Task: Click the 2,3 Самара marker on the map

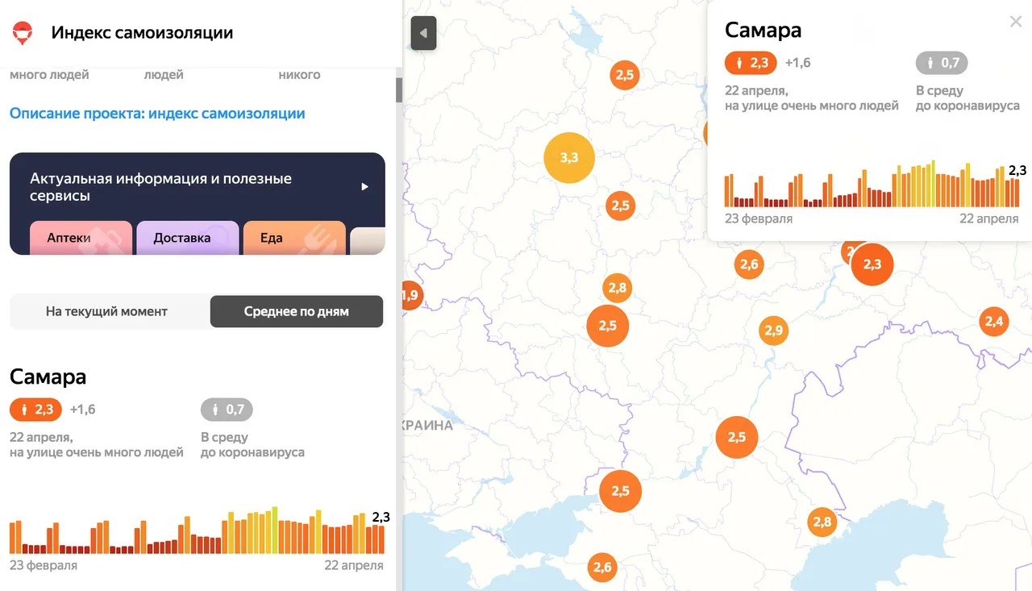Action: [872, 264]
